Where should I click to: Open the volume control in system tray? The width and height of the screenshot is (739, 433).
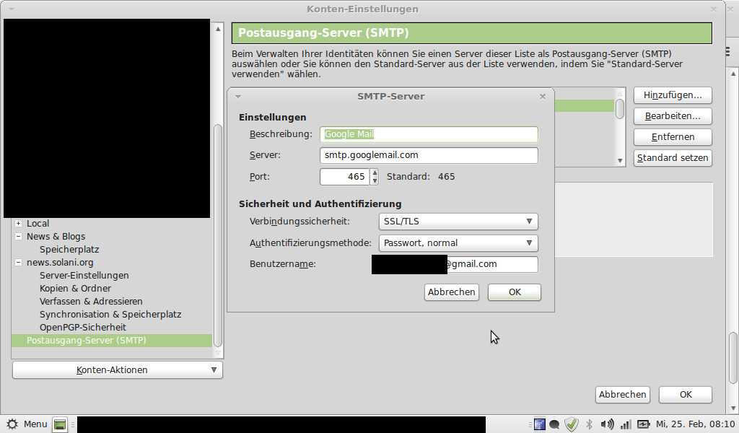[607, 424]
